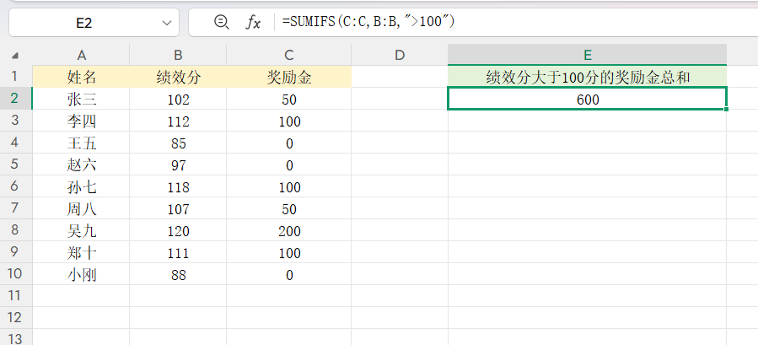Click the 奖励金 header cell
758x345 pixels.
pyautogui.click(x=289, y=77)
